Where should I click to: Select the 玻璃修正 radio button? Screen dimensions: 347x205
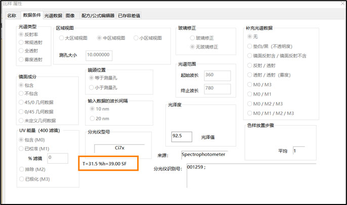coord(192,38)
